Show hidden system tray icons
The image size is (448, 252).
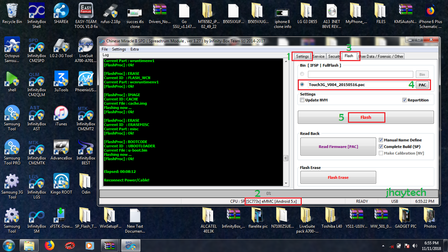click(383, 246)
